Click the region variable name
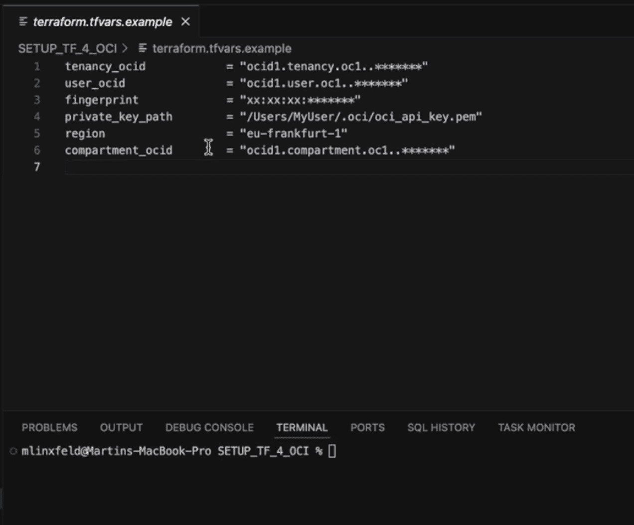Viewport: 634px width, 525px height. pos(85,133)
